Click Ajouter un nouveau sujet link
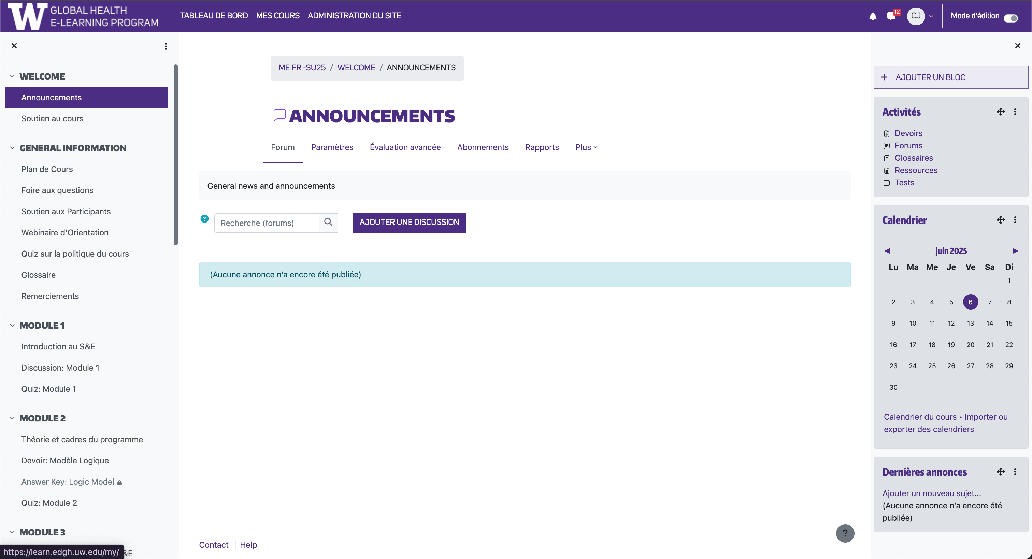The width and height of the screenshot is (1032, 559). 931,493
